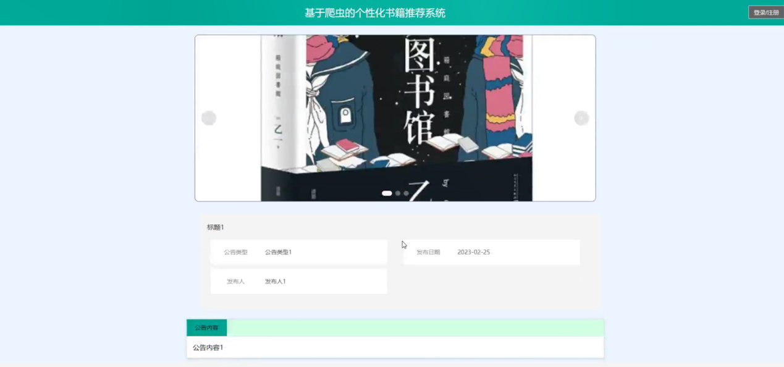
Task: Click the previous slide arrow on the carousel
Action: coord(209,118)
